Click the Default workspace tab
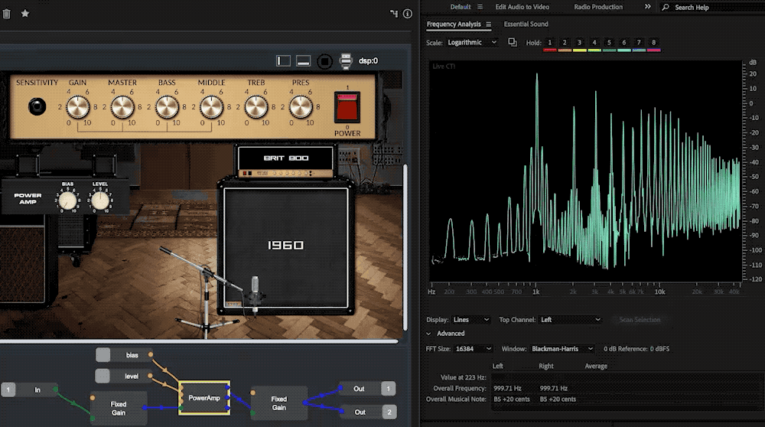Viewport: 765px width, 427px height. point(460,7)
